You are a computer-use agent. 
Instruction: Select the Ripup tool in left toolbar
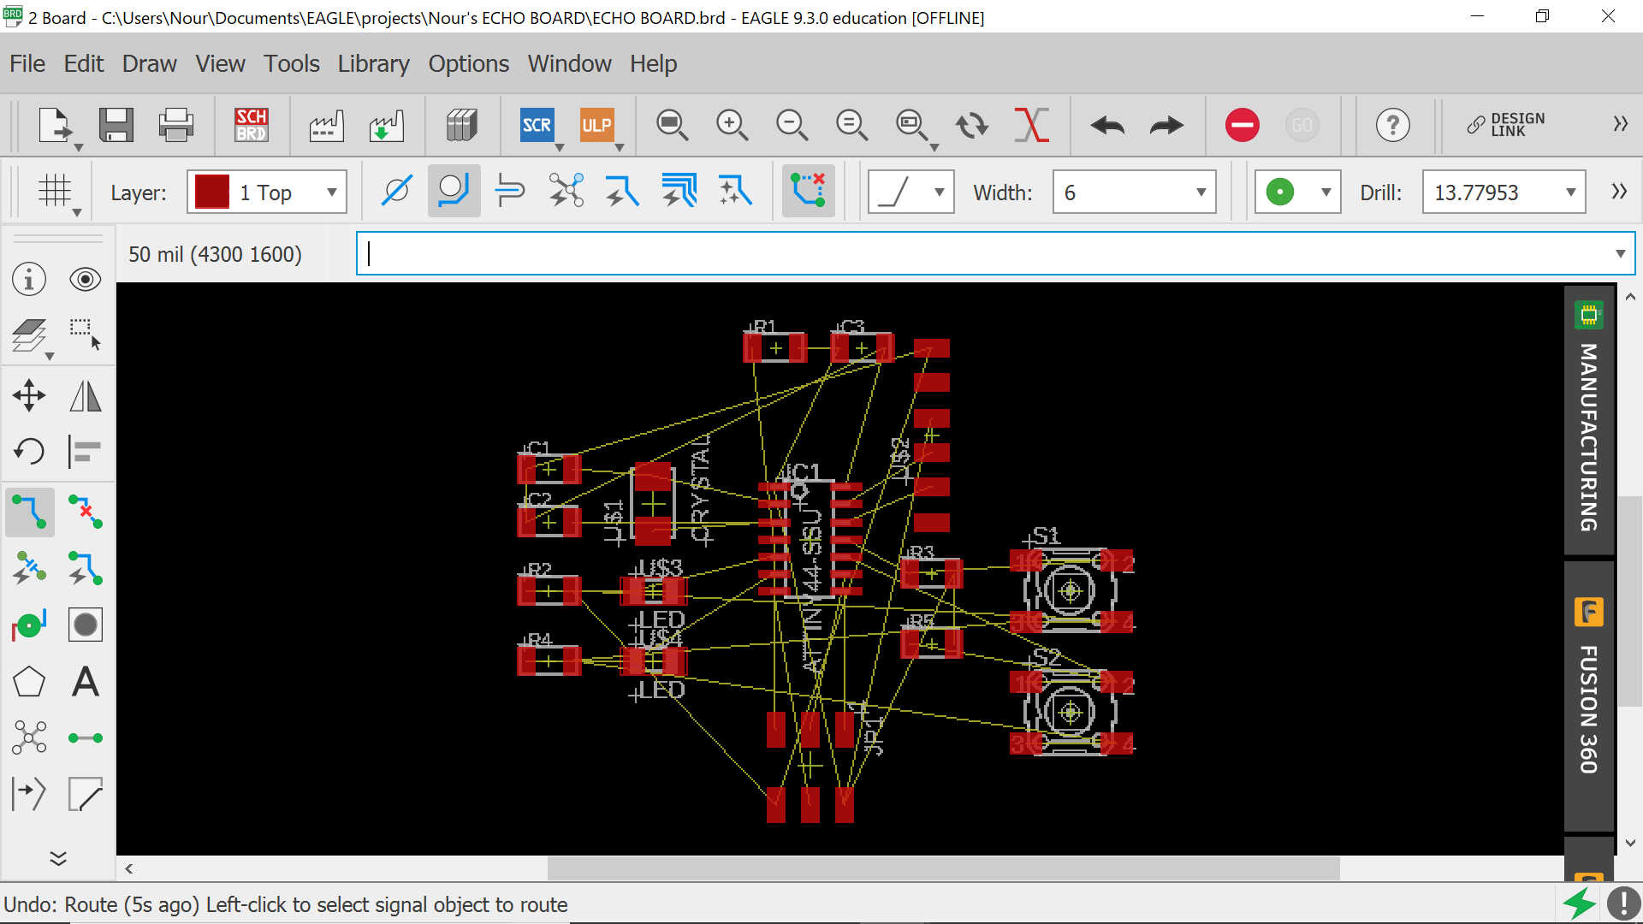85,512
